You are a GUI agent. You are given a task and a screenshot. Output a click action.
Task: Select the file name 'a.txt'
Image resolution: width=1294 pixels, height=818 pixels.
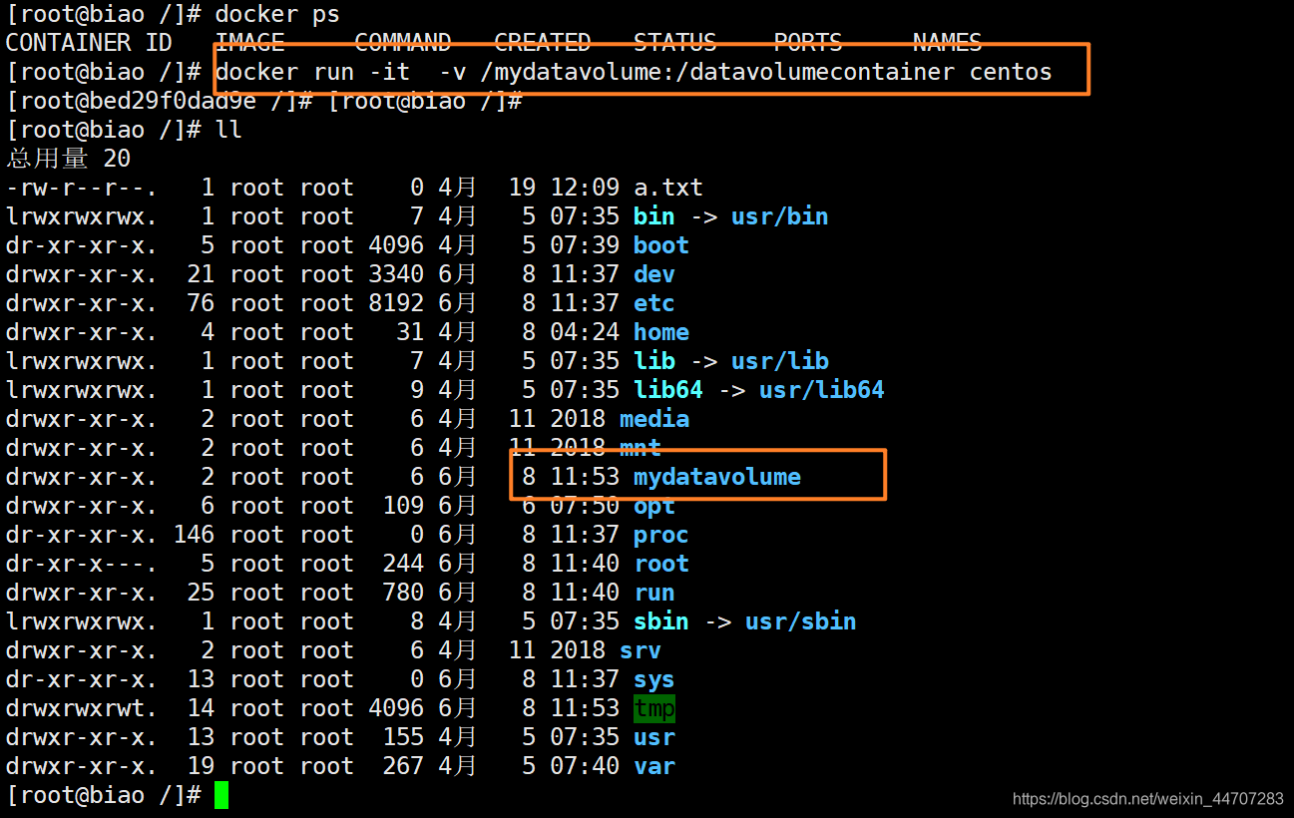668,188
